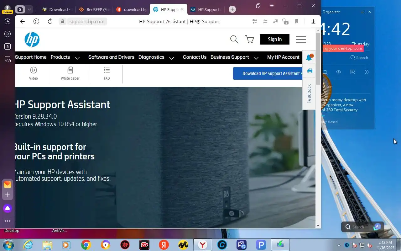This screenshot has width=401, height=251.
Task: Switch to the BeeBEEP tab
Action: [94, 9]
